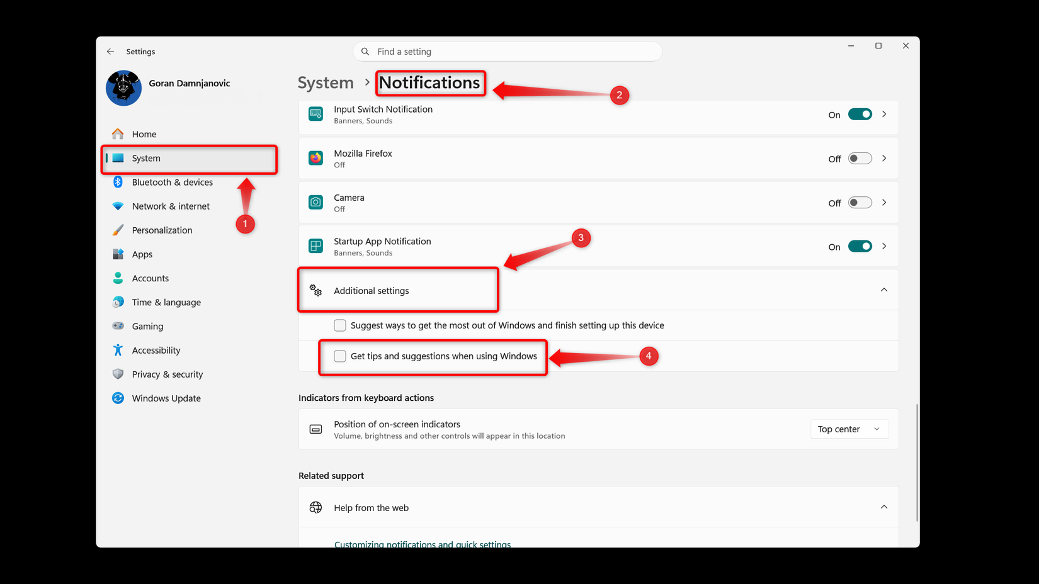
Task: Open the Top center position dropdown
Action: tap(849, 429)
